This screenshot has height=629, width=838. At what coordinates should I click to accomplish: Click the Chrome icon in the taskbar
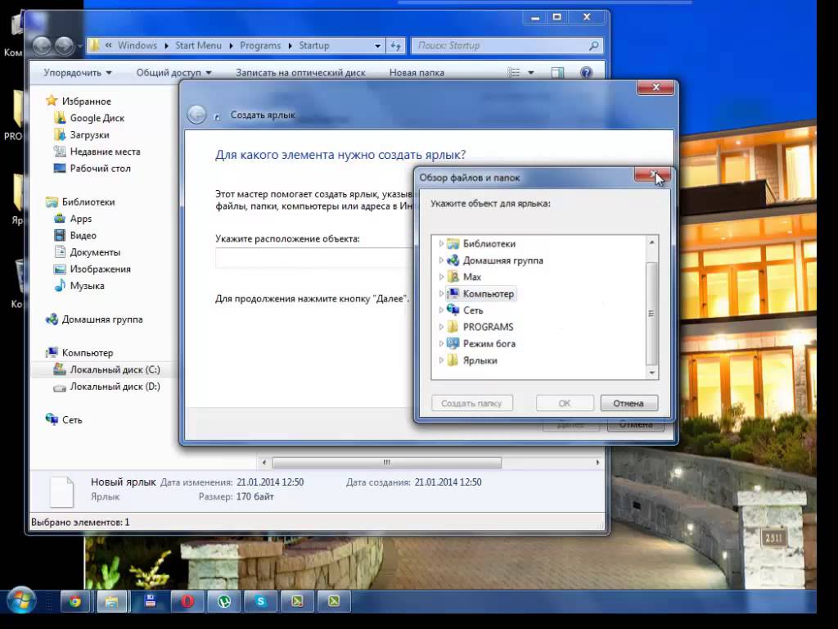click(75, 602)
